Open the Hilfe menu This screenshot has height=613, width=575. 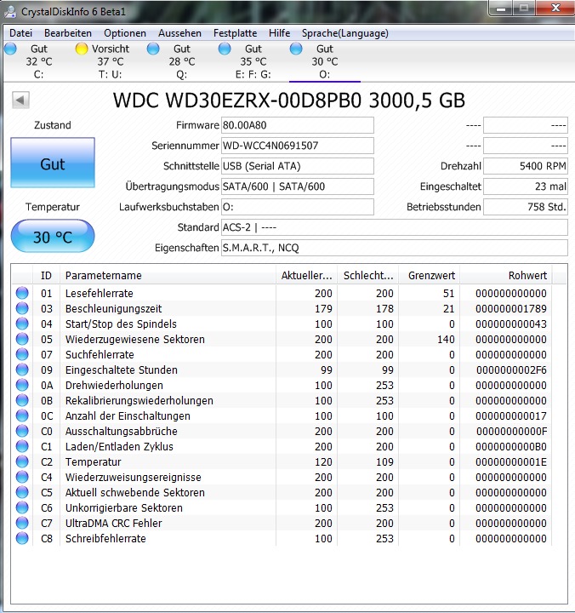click(279, 33)
